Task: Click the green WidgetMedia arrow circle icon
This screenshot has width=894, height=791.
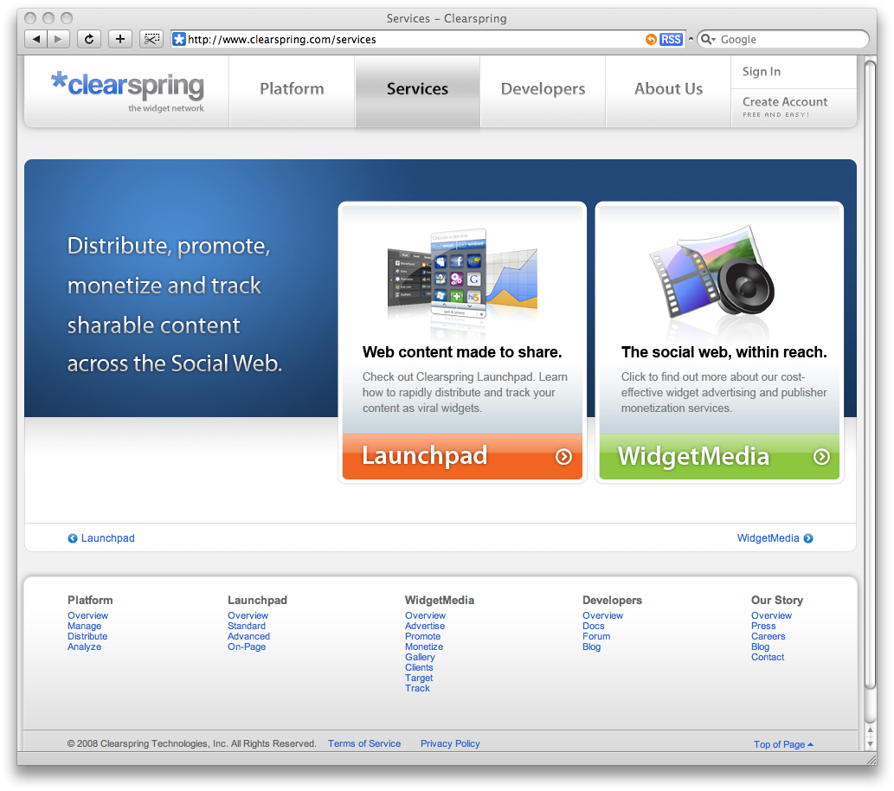Action: [821, 457]
